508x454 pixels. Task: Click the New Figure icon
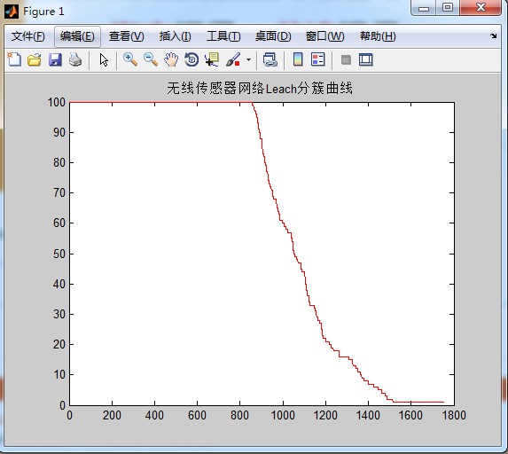[x=14, y=59]
